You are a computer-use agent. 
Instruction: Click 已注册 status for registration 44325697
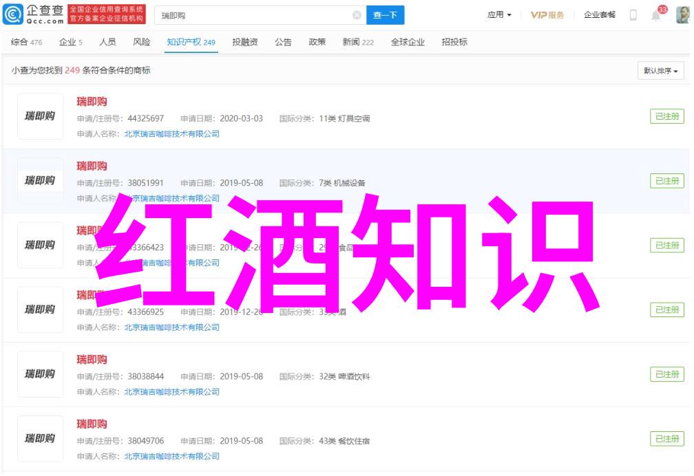point(667,116)
